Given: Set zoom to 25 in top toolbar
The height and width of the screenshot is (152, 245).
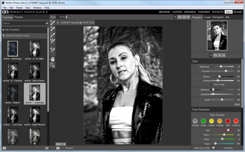Looking at the screenshot, I should click(x=188, y=17).
